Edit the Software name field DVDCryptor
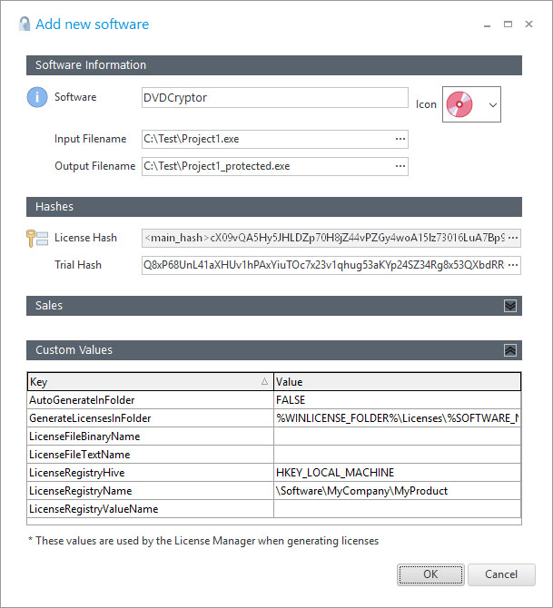 tap(275, 98)
